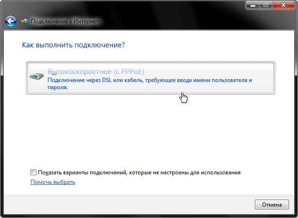Open the Помочь выбрать help link
Viewport: 298px width, 218px height.
(x=53, y=182)
